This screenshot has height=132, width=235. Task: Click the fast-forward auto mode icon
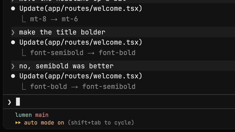[18, 123]
